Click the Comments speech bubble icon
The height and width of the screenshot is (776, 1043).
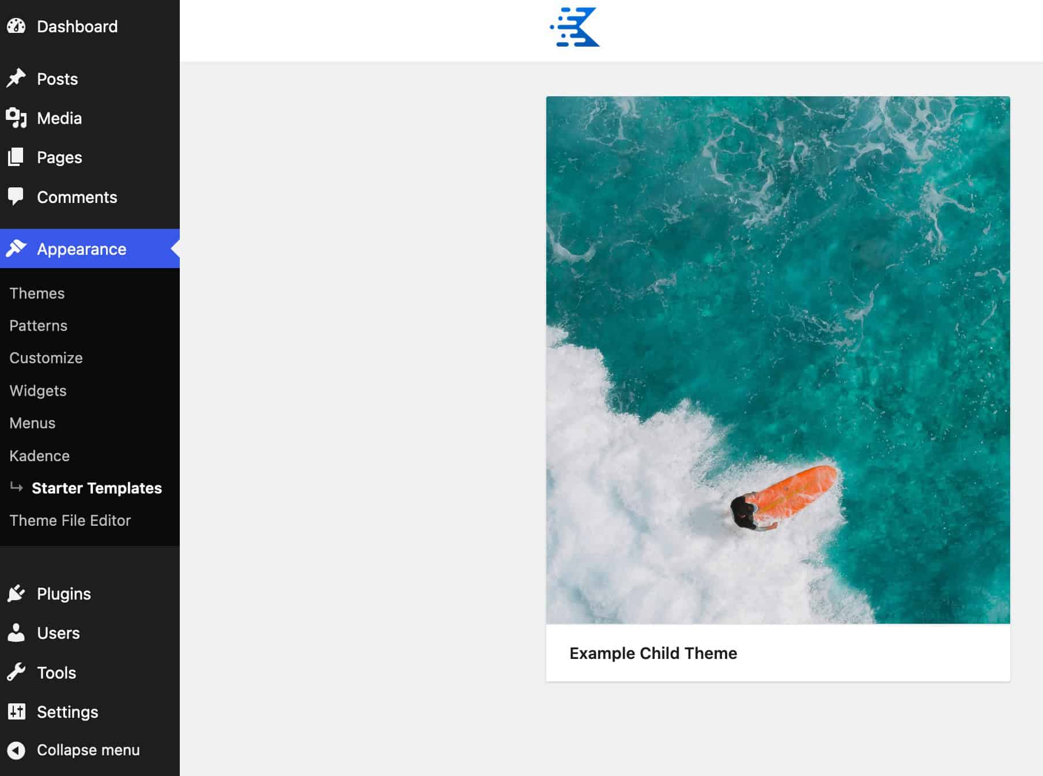click(16, 197)
